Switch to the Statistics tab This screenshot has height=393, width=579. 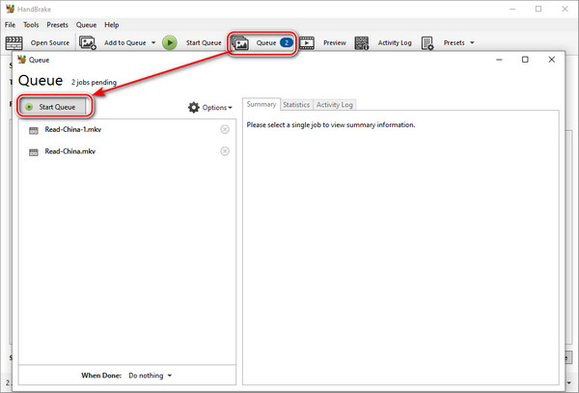click(296, 105)
